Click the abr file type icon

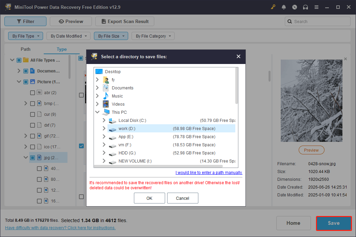coord(39,92)
